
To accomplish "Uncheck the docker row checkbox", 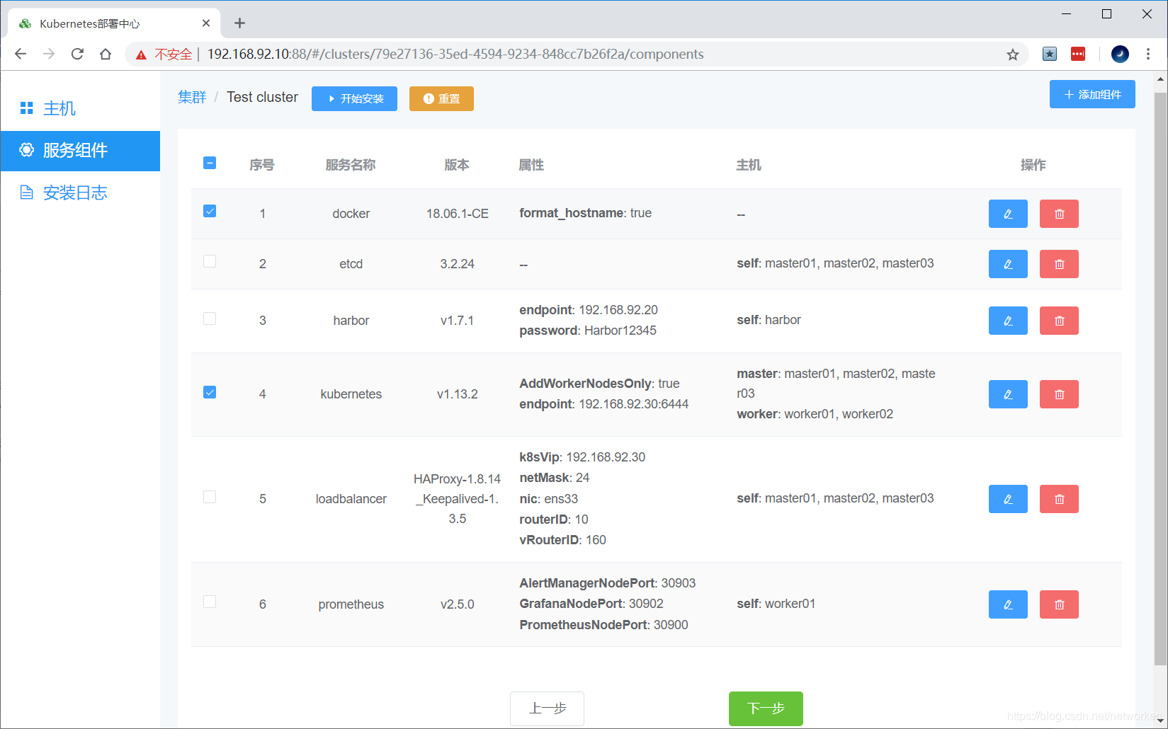I will (x=210, y=211).
